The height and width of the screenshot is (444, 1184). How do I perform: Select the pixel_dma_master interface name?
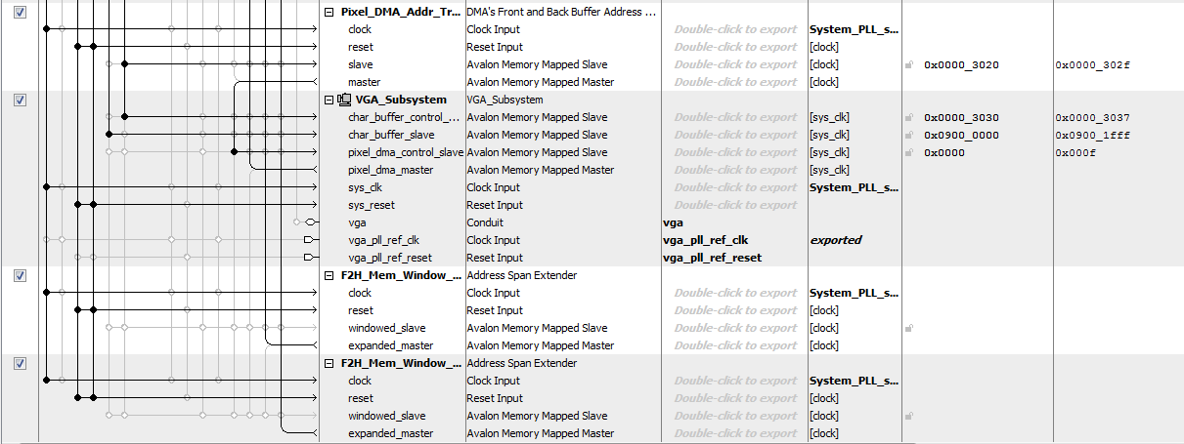(x=391, y=171)
